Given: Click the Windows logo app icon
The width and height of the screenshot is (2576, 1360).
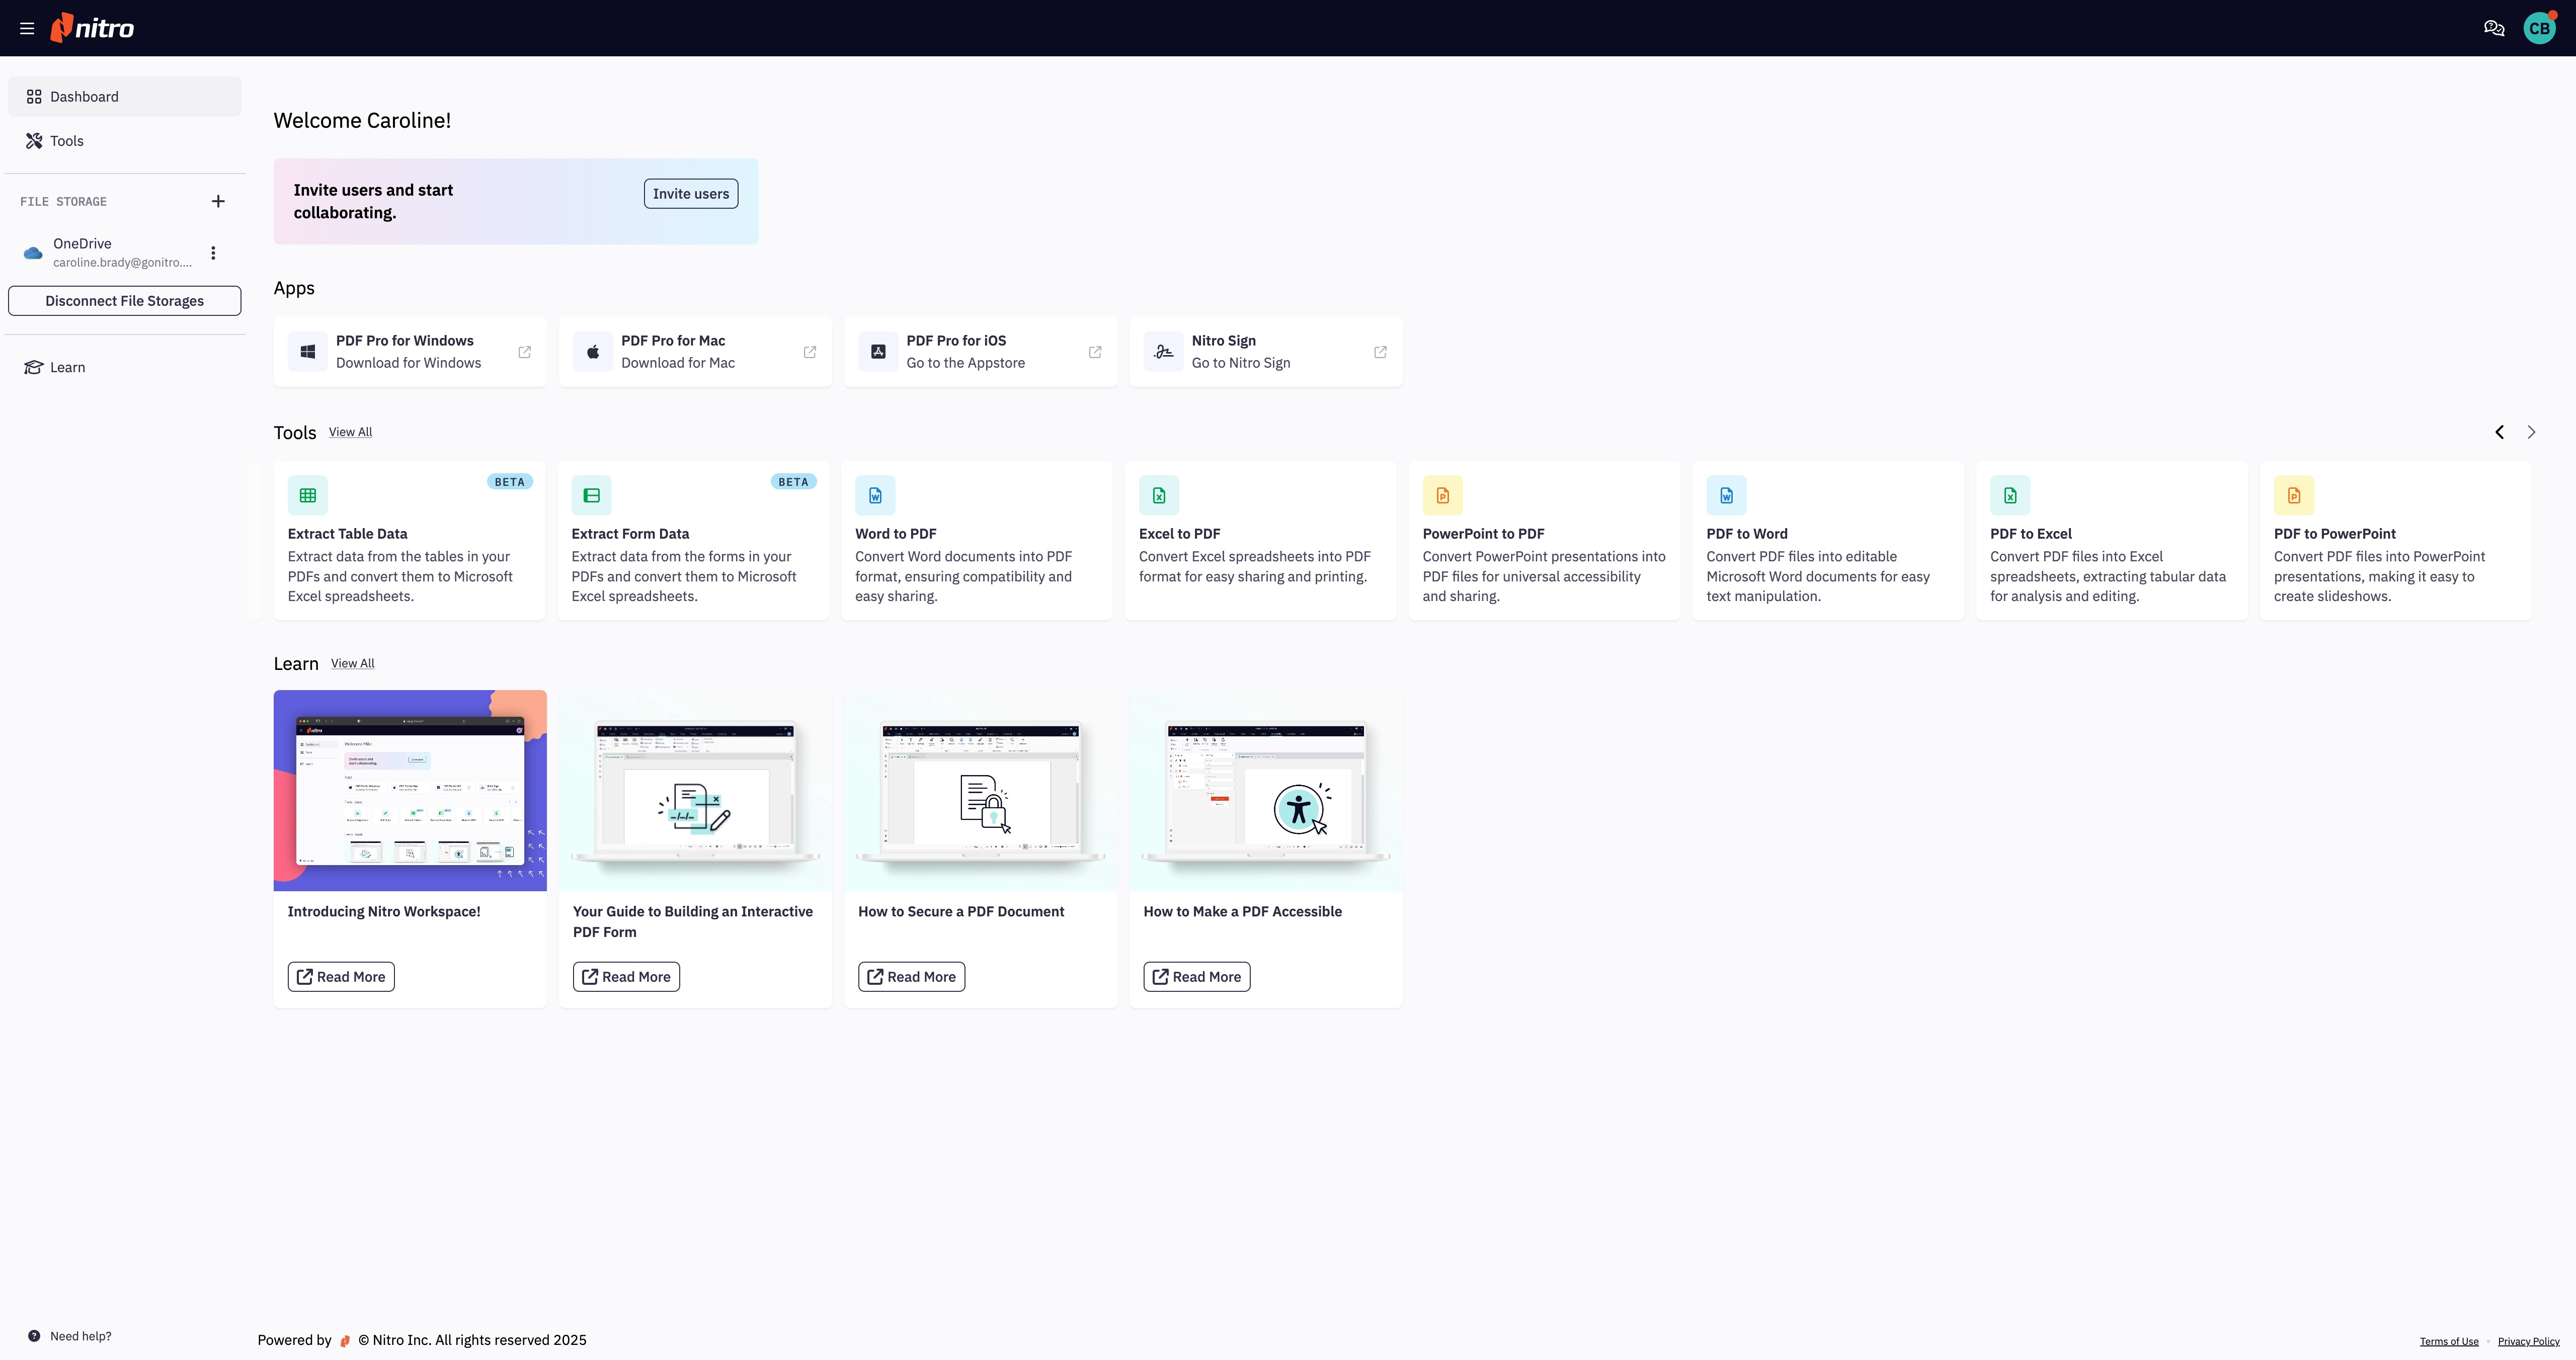Looking at the screenshot, I should click(x=308, y=352).
